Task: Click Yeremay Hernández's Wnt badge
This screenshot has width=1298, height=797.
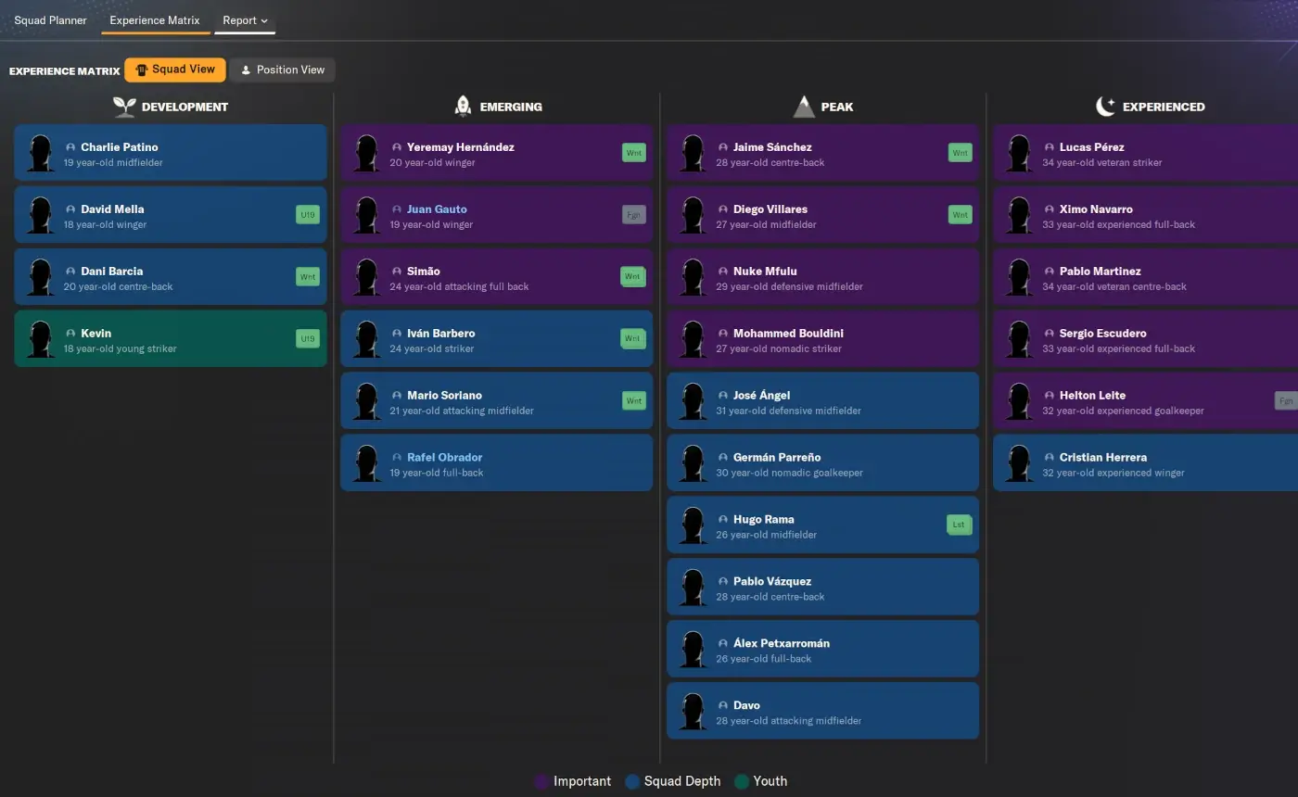Action: 634,153
